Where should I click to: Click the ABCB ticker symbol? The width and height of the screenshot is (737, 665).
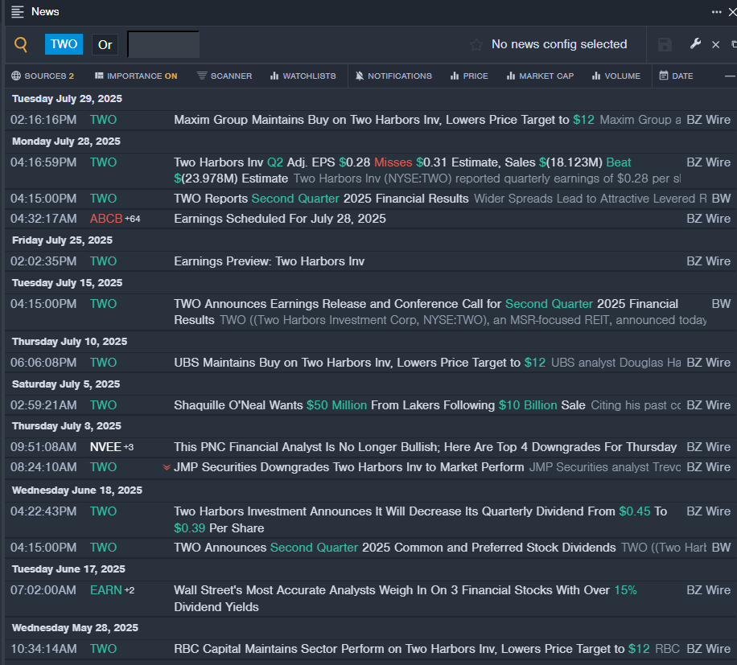(106, 219)
